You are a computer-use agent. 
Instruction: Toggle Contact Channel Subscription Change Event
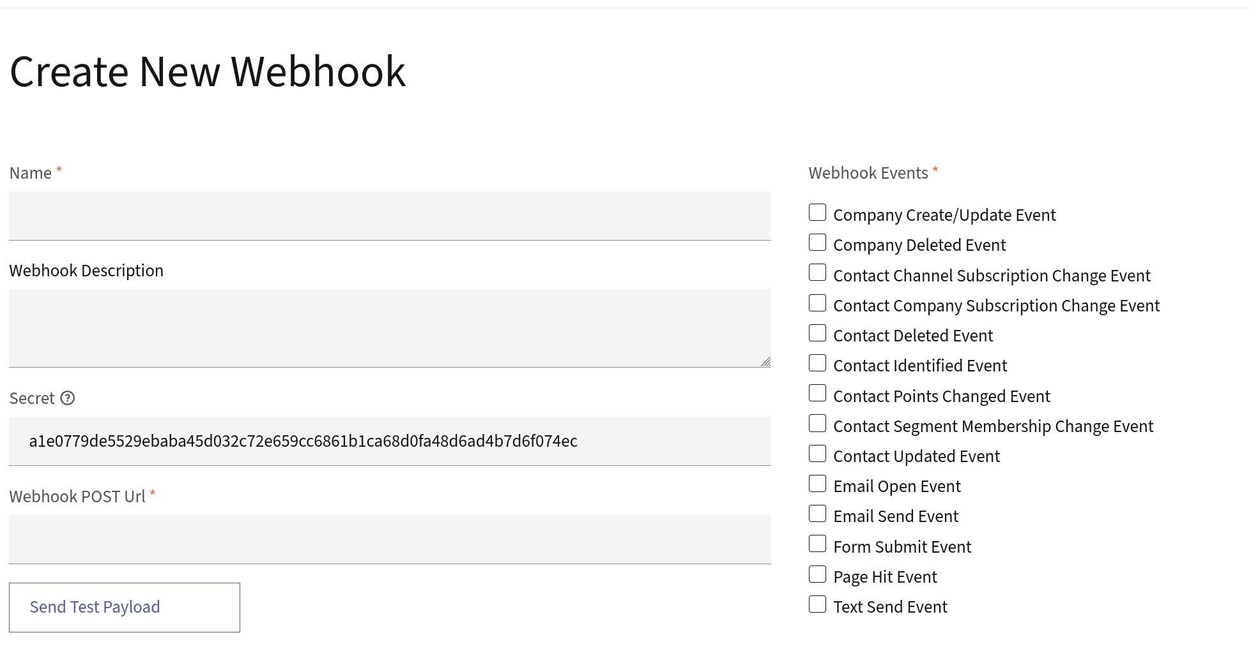[x=817, y=273]
